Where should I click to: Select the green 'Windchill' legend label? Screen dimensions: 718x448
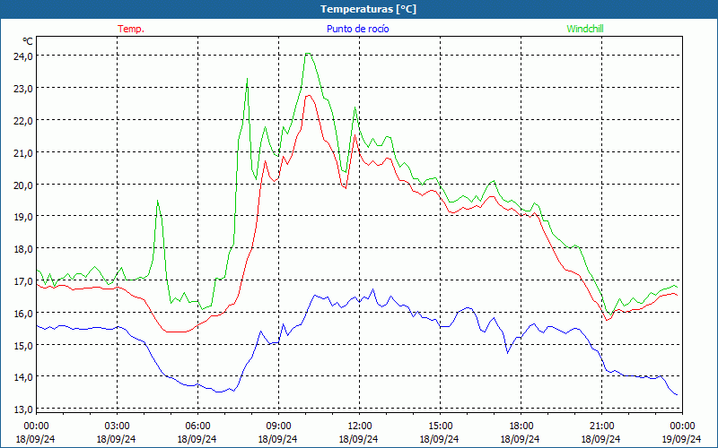(585, 29)
